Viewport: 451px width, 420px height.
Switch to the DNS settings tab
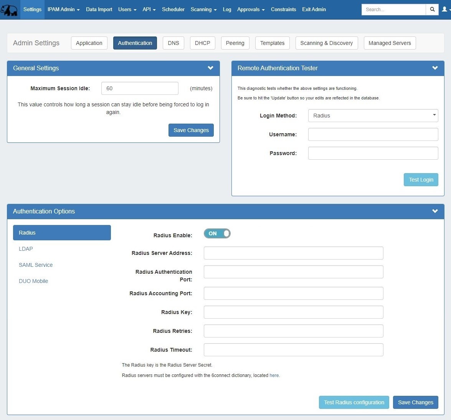point(173,43)
